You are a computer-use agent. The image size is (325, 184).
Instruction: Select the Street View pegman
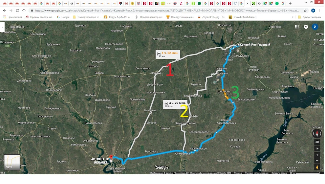tap(317, 167)
